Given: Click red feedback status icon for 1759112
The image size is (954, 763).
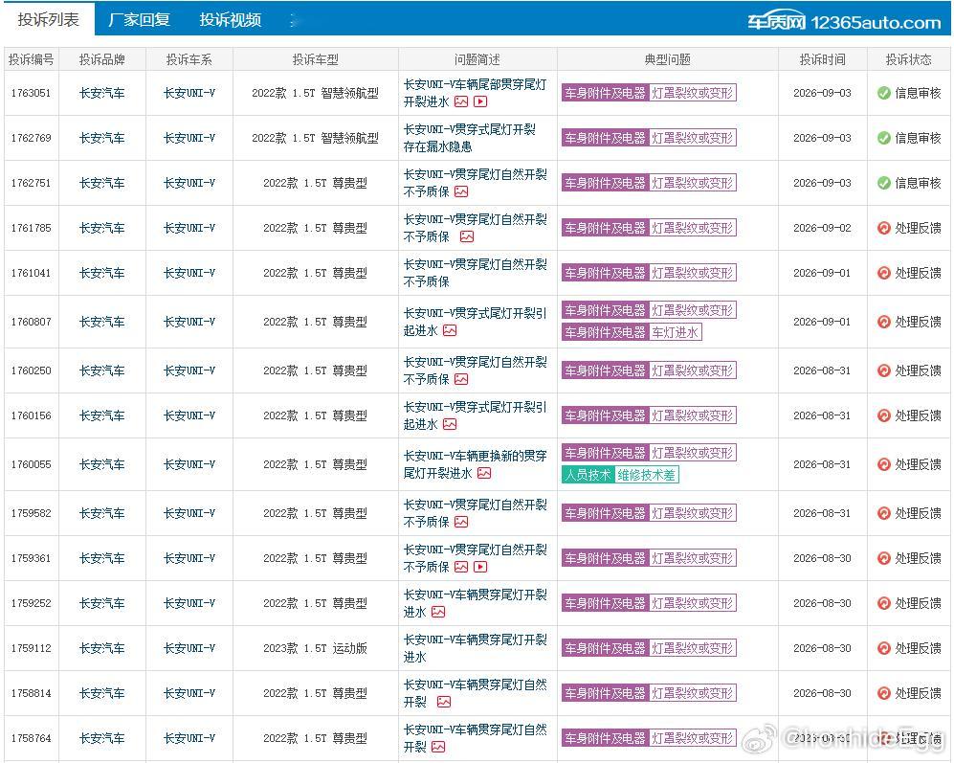Looking at the screenshot, I should click(884, 648).
